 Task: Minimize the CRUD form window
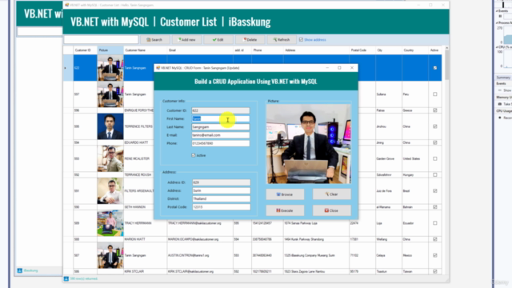coord(327,68)
